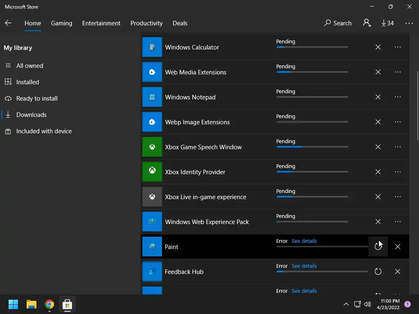419x314 pixels.
Task: Open the account sign-in icon
Action: pos(367,23)
